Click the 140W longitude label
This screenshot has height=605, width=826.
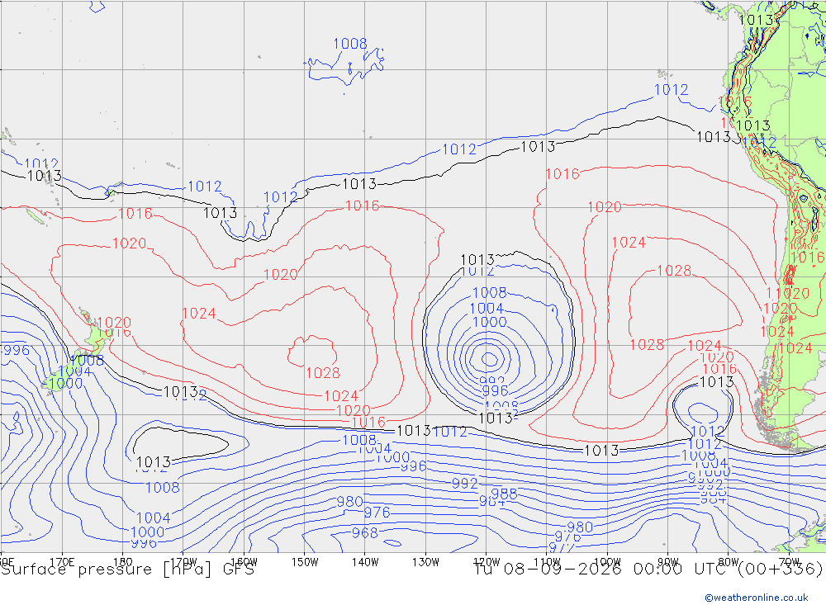pos(365,562)
